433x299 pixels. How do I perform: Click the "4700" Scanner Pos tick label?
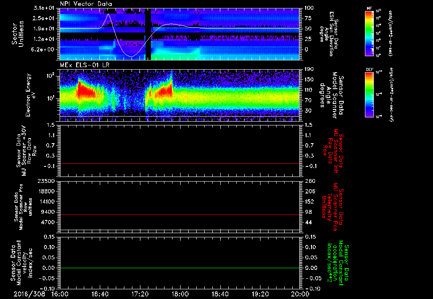pyautogui.click(x=48, y=222)
